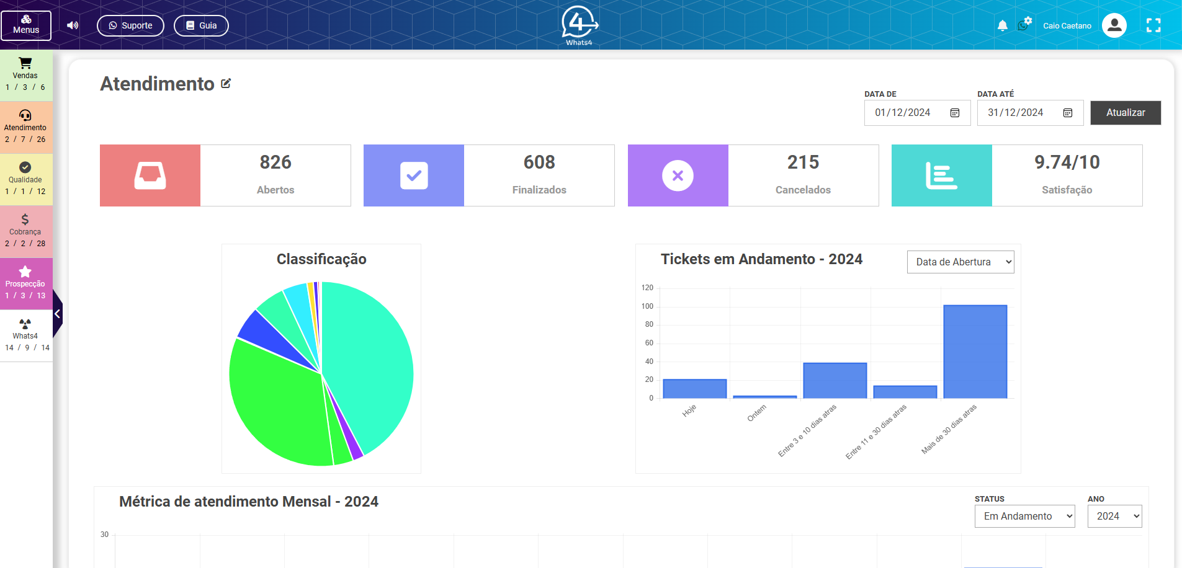The image size is (1182, 568).
Task: Toggle fullscreen mode icon
Action: 1153,25
